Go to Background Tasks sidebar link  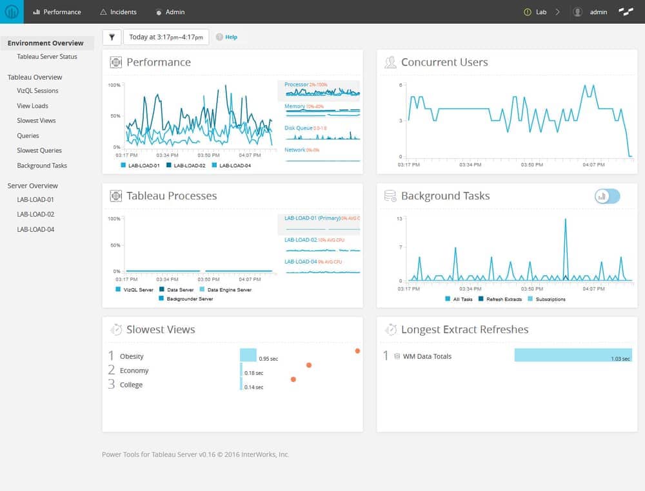point(42,166)
